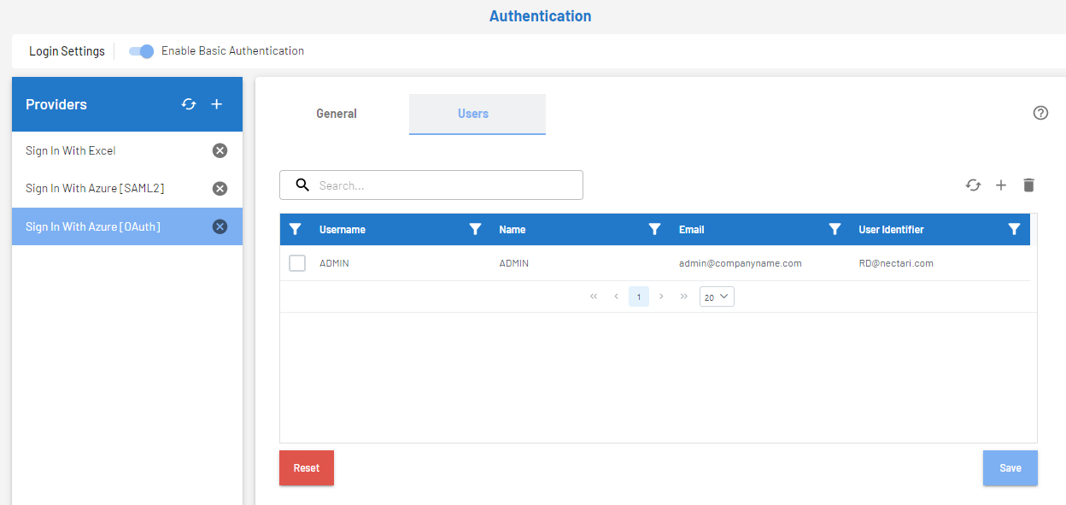
Task: Disable Basic Authentication toggle
Action: tap(140, 51)
